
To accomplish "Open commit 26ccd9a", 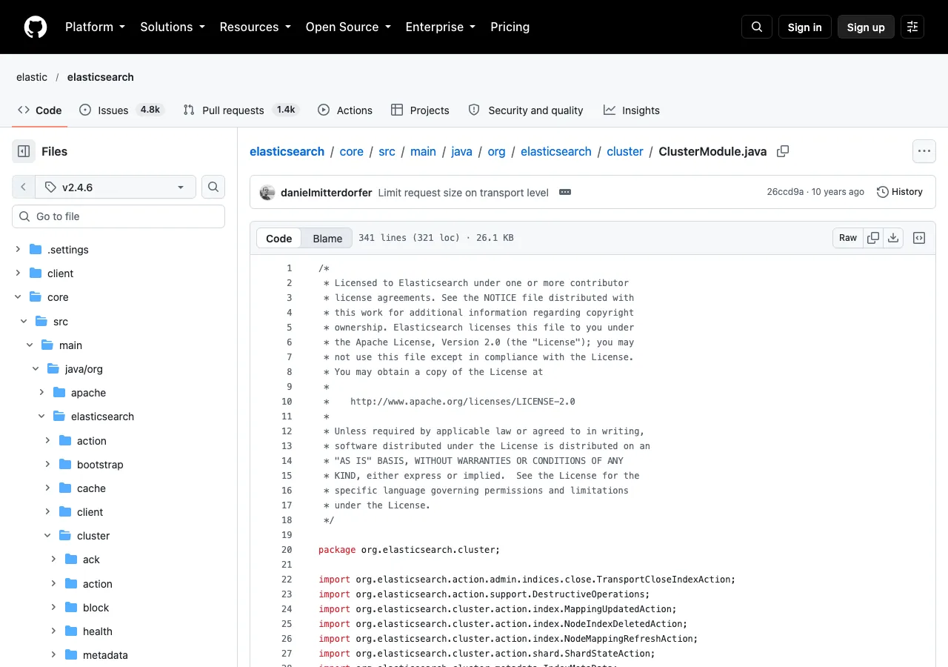I will click(785, 192).
